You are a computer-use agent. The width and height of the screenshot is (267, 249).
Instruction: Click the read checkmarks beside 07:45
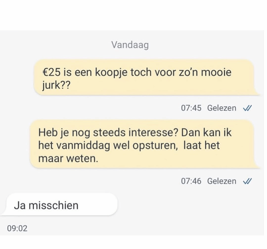coord(247,108)
